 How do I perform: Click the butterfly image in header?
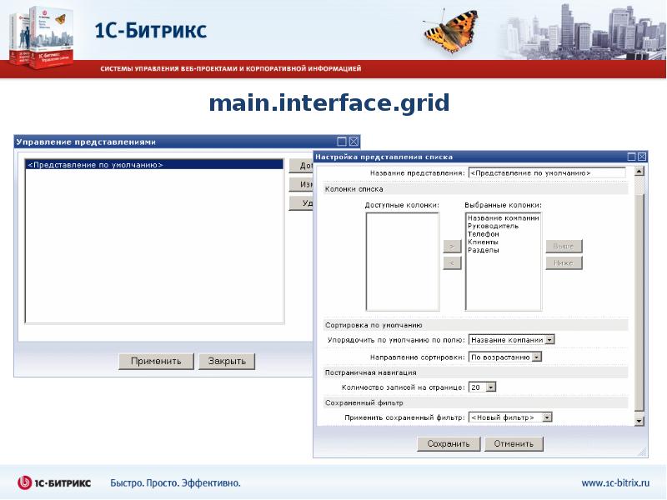(452, 31)
